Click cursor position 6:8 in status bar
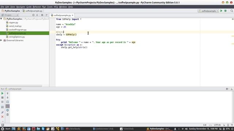This screenshot has height=131, width=234. coord(205,125)
